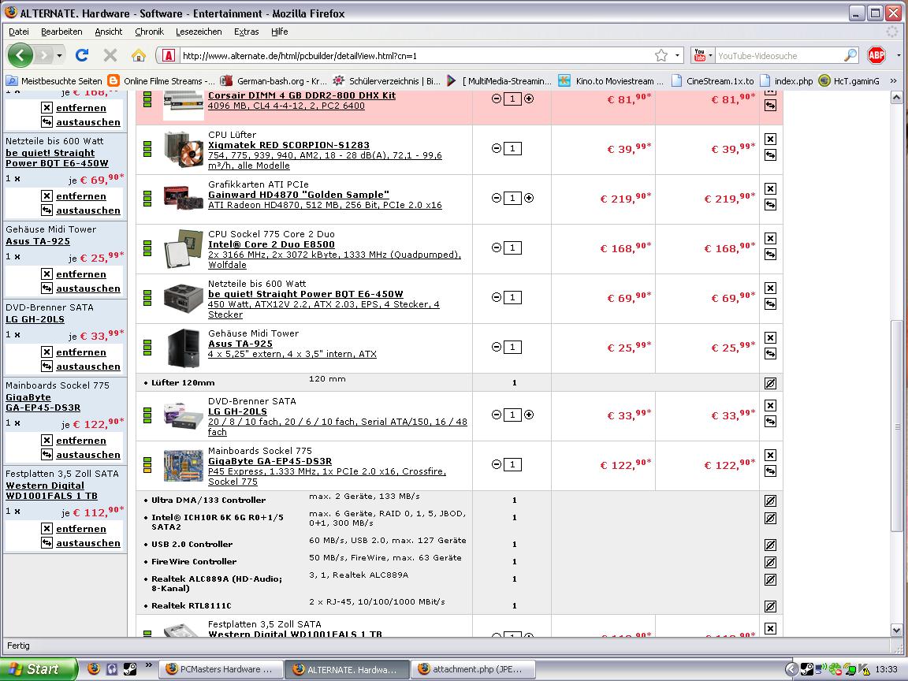Open the Intel Core 2 Duo E8500 link
The height and width of the screenshot is (681, 908).
click(272, 244)
